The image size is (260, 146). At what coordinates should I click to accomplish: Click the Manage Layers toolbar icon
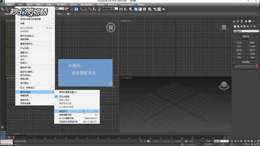131,9
